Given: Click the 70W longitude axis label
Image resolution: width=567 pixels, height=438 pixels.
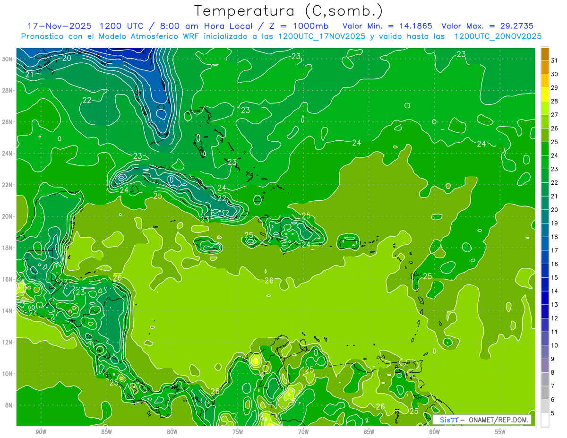Looking at the screenshot, I should pos(303,431).
